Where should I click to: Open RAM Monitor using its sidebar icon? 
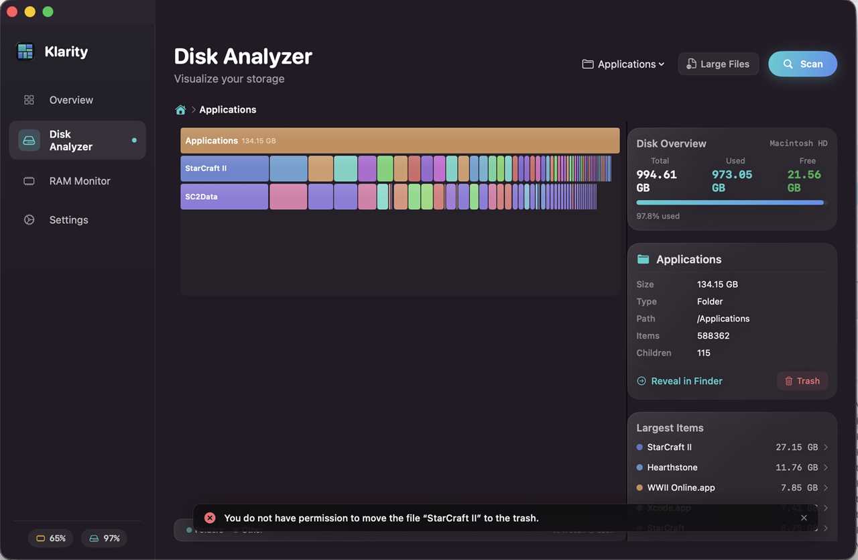tap(28, 181)
